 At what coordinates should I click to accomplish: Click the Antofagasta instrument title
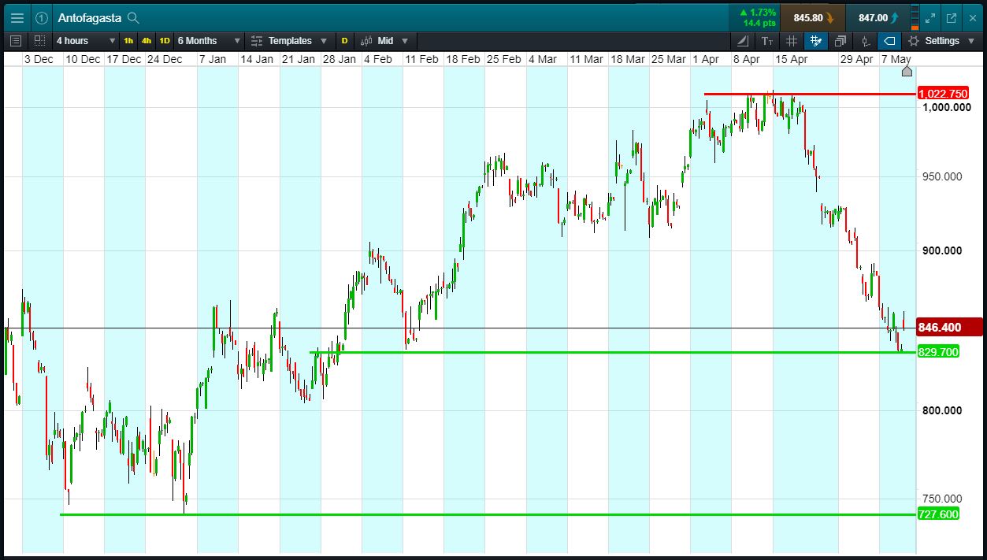[x=90, y=17]
